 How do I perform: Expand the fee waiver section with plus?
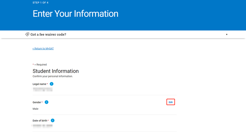pos(227,35)
